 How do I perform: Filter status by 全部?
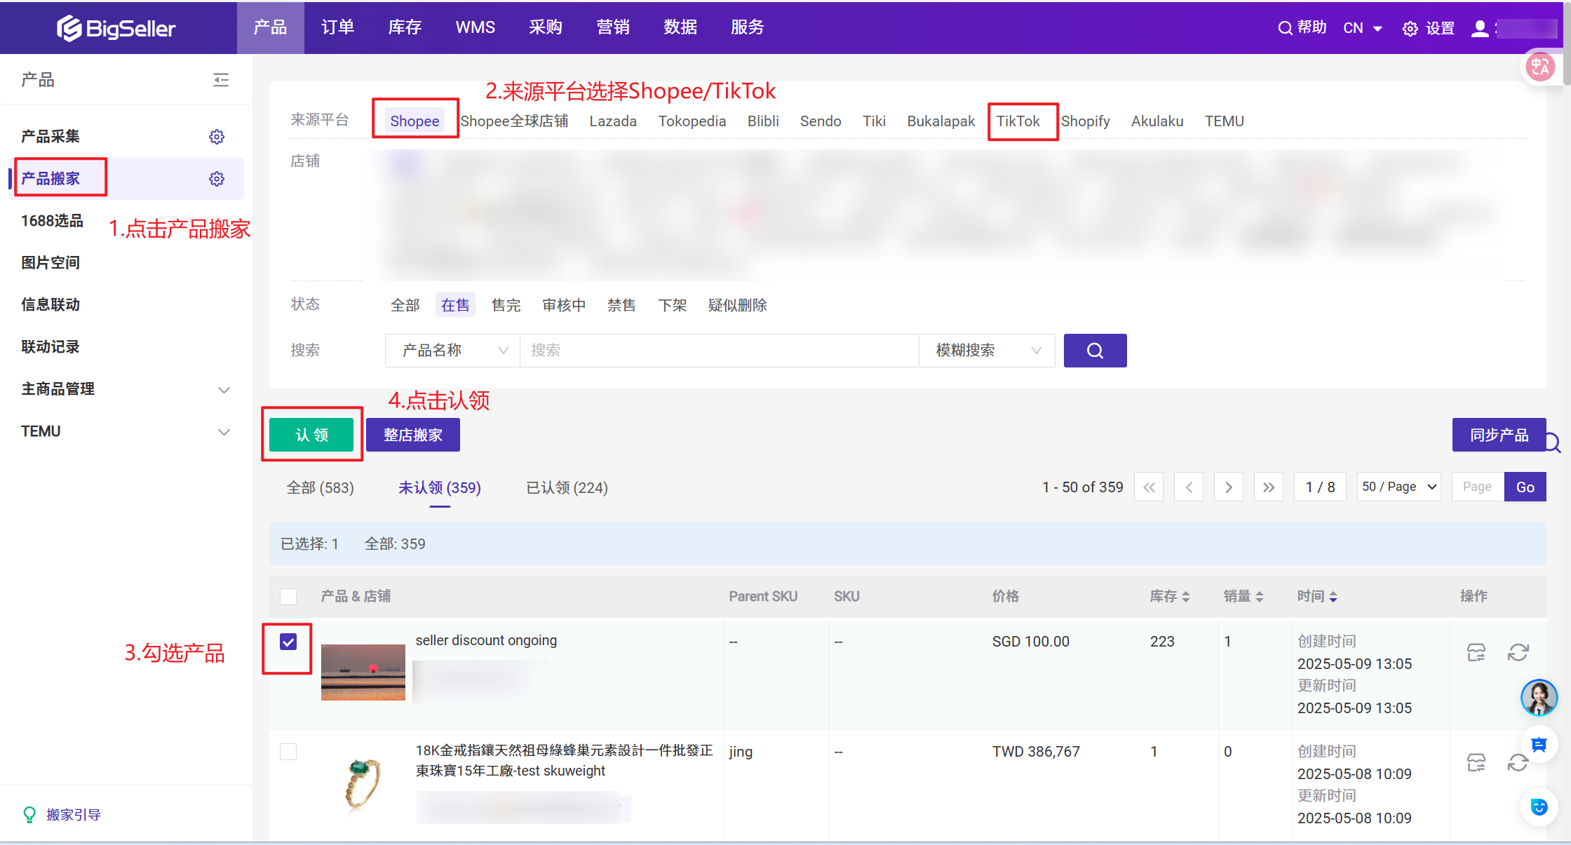pyautogui.click(x=405, y=305)
